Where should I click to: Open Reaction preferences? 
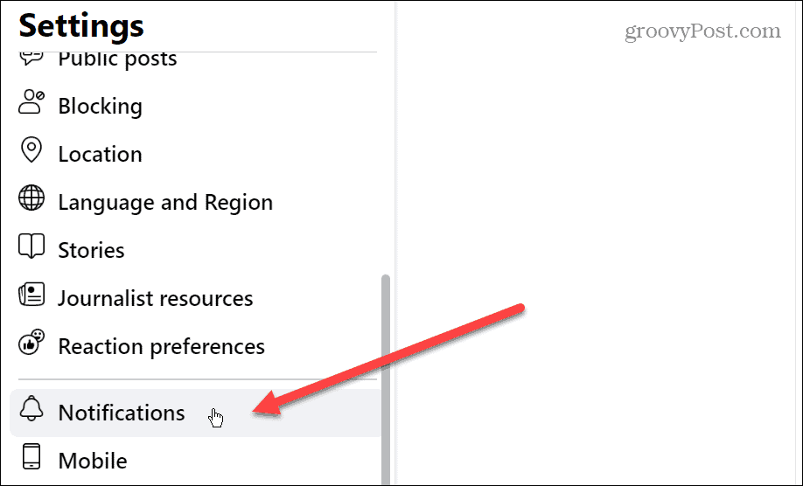195,346
